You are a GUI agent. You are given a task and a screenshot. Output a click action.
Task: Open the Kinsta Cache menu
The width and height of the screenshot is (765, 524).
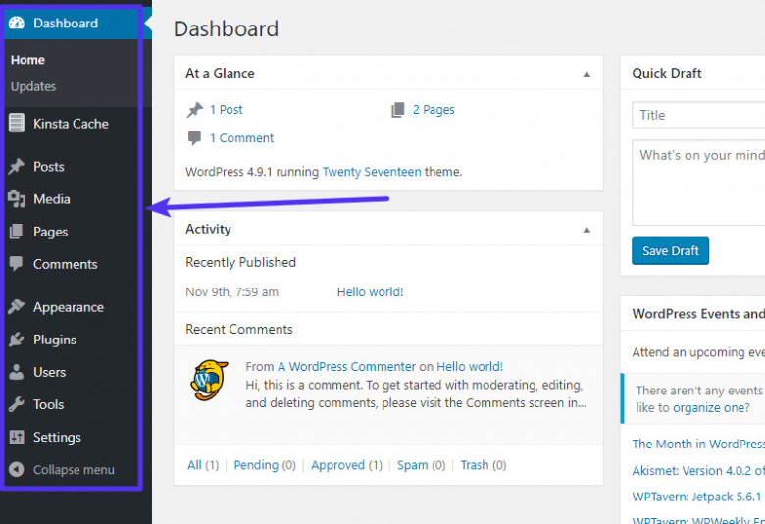click(x=74, y=123)
